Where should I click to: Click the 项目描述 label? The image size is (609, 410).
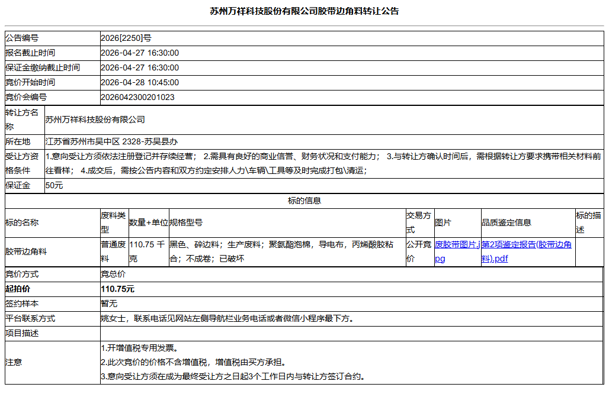(22, 333)
